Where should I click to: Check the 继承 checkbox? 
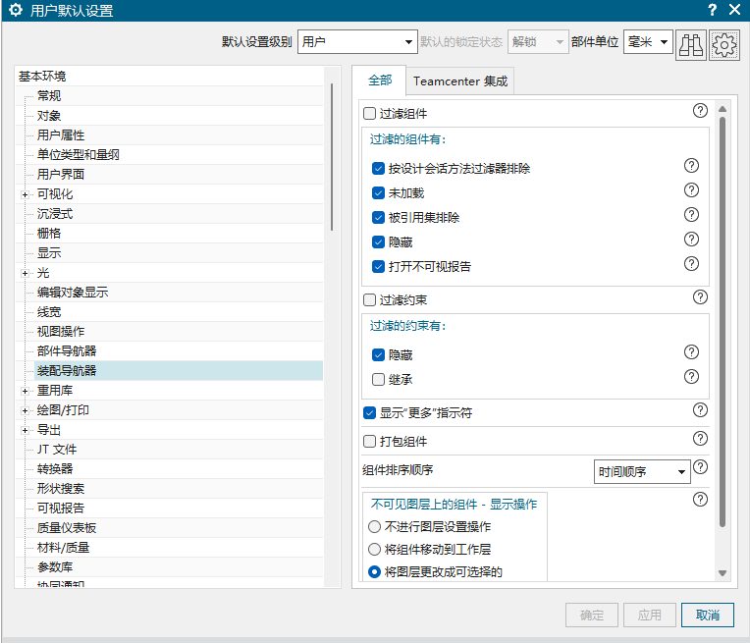378,379
